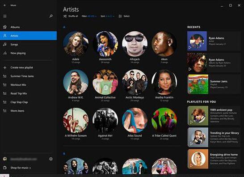Open A Wilhelm Scream artist picture
Screen dimensions: 244x177
click(76, 120)
